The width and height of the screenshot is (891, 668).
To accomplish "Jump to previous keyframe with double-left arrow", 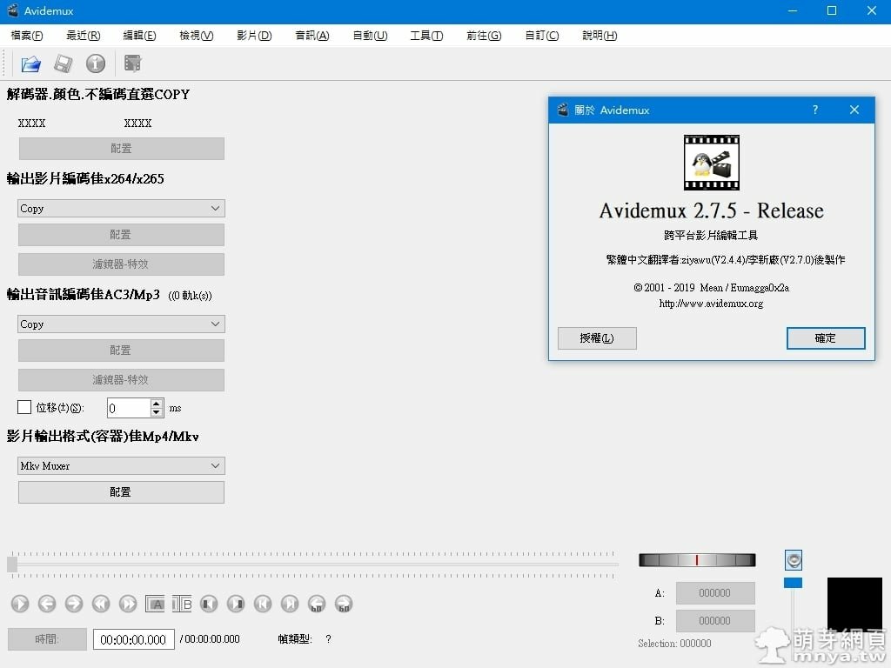I will tap(101, 604).
